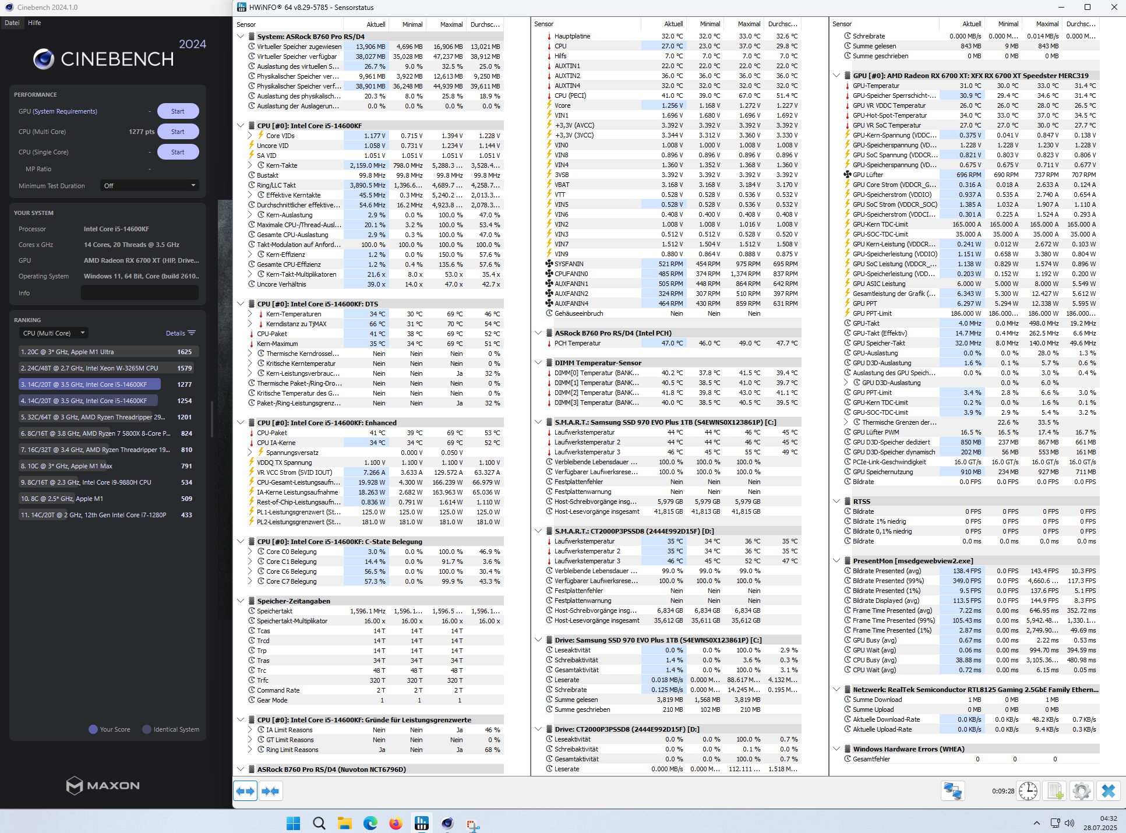Open the HWiNFO remote network monitoring icon
The height and width of the screenshot is (833, 1126).
(x=953, y=791)
